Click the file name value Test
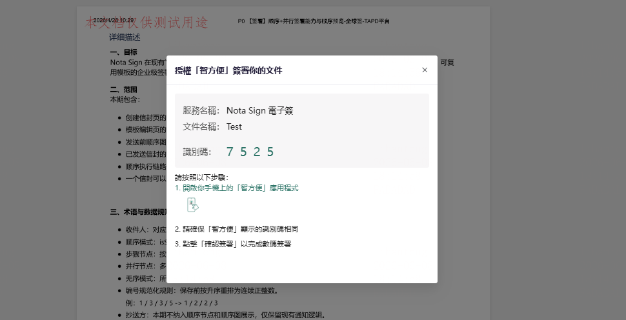Image resolution: width=626 pixels, height=320 pixels. pyautogui.click(x=234, y=127)
